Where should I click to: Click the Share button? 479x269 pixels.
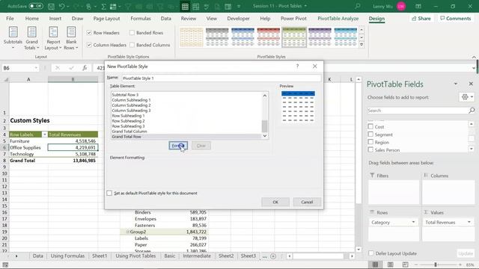[421, 19]
